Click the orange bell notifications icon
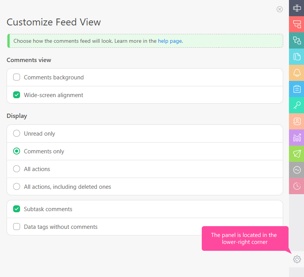 [x=297, y=73]
